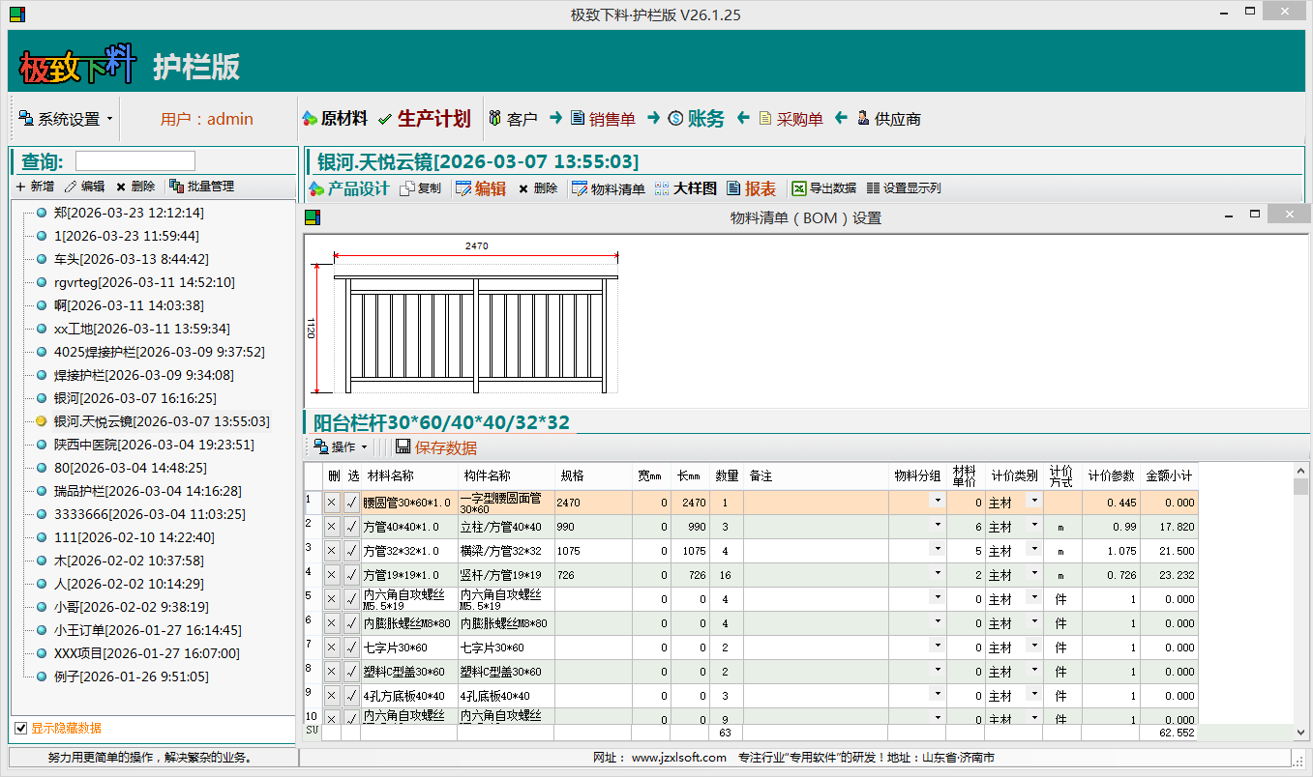Click the BOM table vertical scrollbar
Screen dimensions: 1313x777
(1301, 599)
